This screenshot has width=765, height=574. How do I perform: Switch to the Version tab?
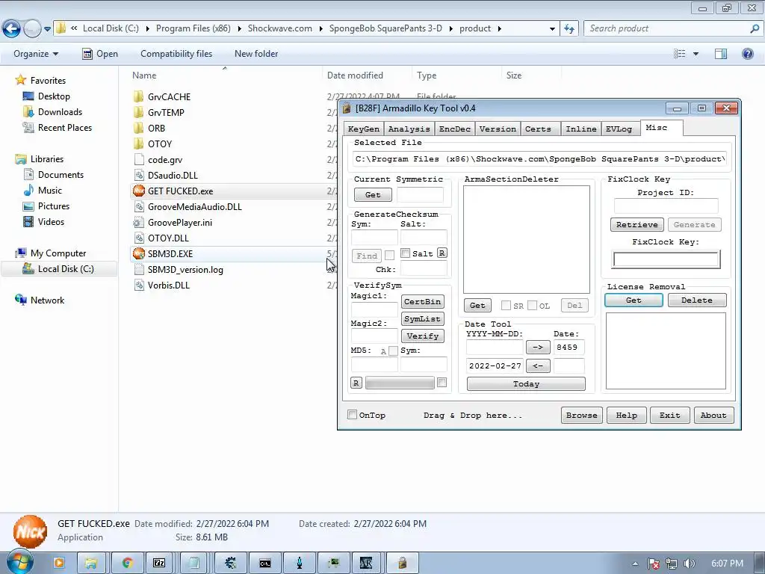point(498,129)
